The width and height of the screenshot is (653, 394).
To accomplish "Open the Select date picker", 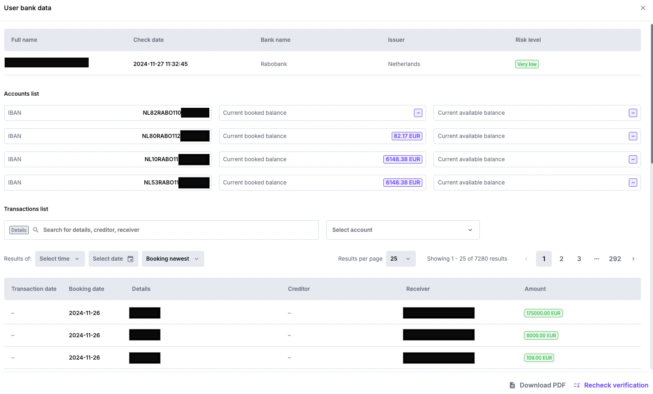I will coord(113,259).
